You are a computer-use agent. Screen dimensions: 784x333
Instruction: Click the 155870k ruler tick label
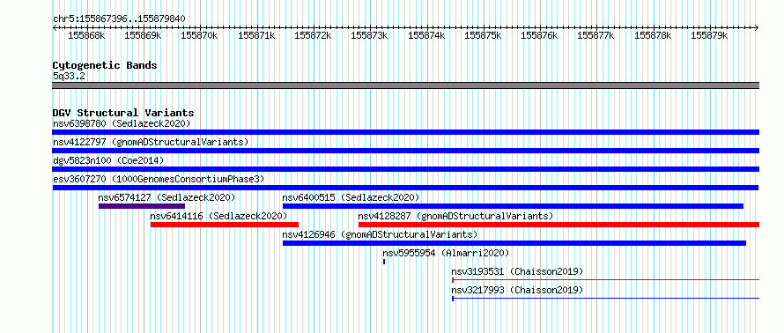point(199,35)
